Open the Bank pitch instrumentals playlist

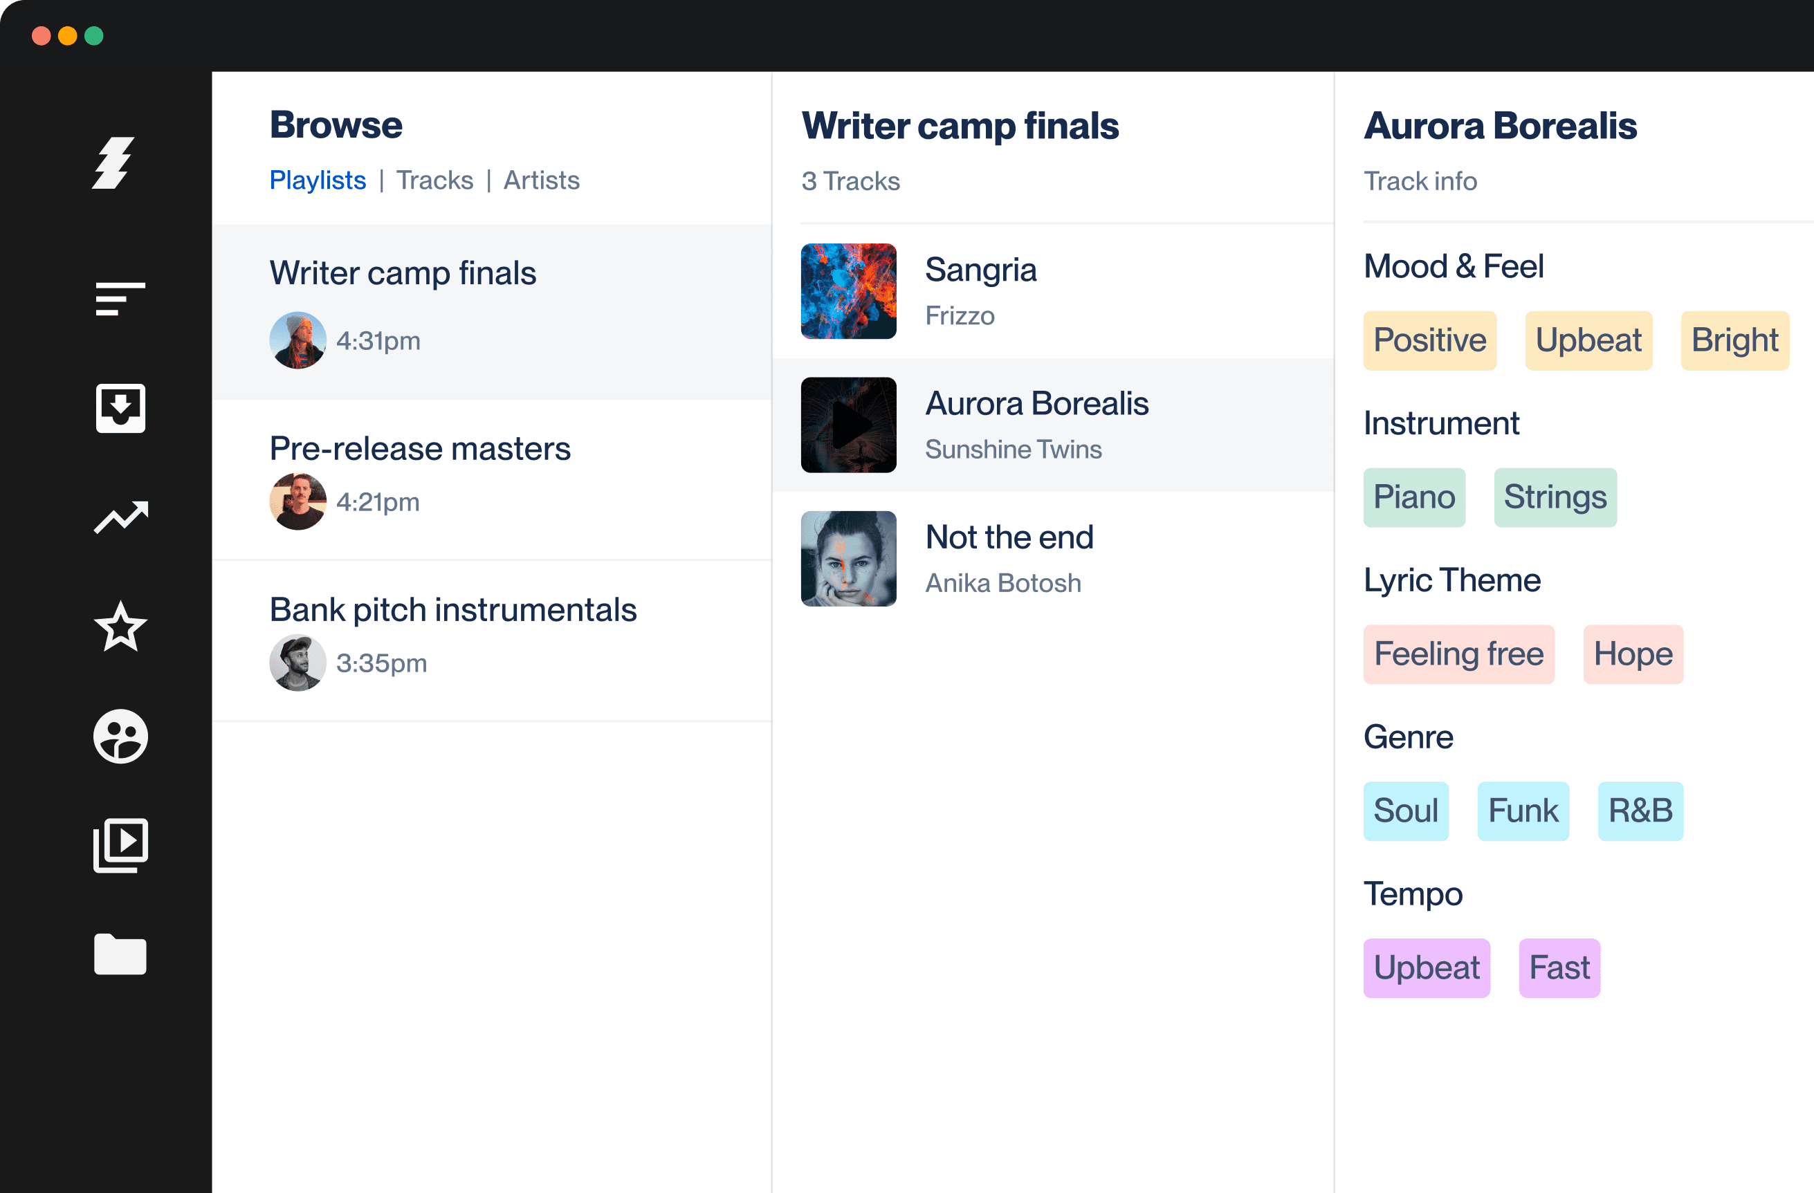[x=452, y=610]
